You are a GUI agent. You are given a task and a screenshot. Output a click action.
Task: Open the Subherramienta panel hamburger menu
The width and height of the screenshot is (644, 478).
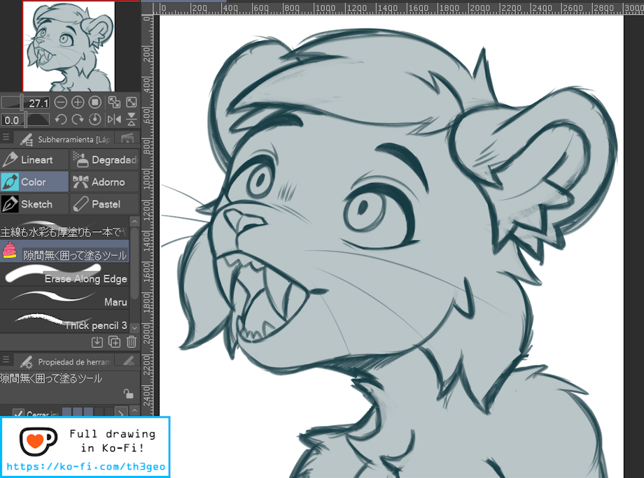pos(6,138)
